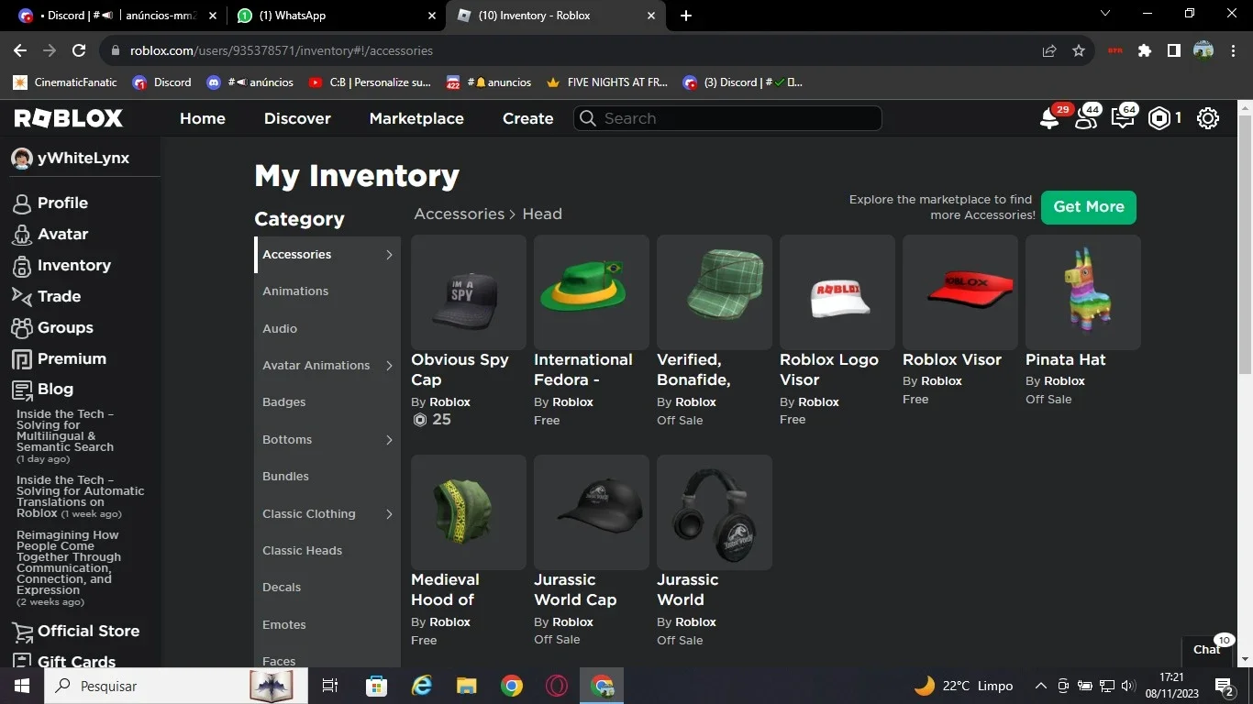Switch to the WhatsApp browser tab
Screen dimensions: 1253x704
(x=336, y=16)
